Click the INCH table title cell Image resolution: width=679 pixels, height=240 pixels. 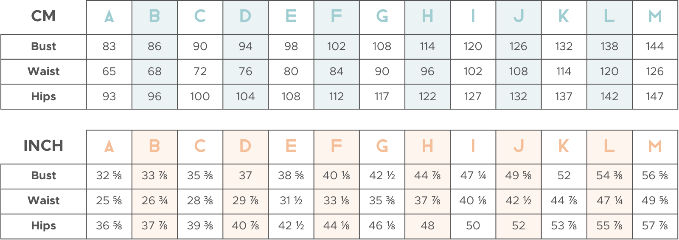43,146
